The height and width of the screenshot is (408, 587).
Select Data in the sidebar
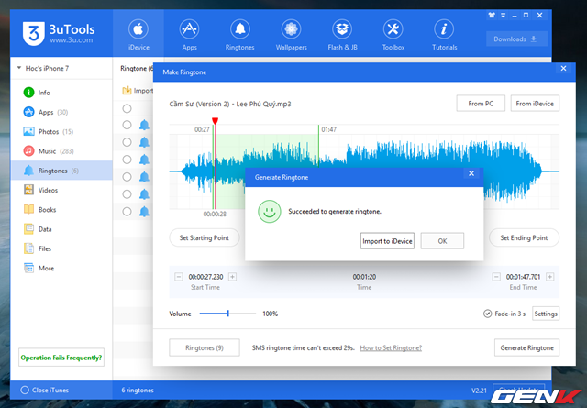point(61,229)
